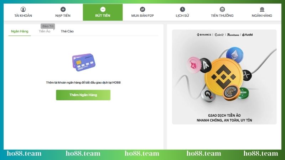The width and height of the screenshot is (285, 160).
Task: Click the Huobi logo in banner
Action: [x=247, y=34]
